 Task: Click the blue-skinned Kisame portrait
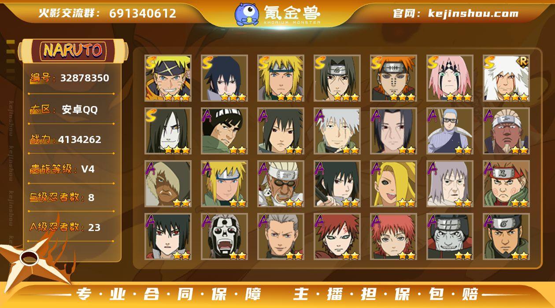[450, 236]
